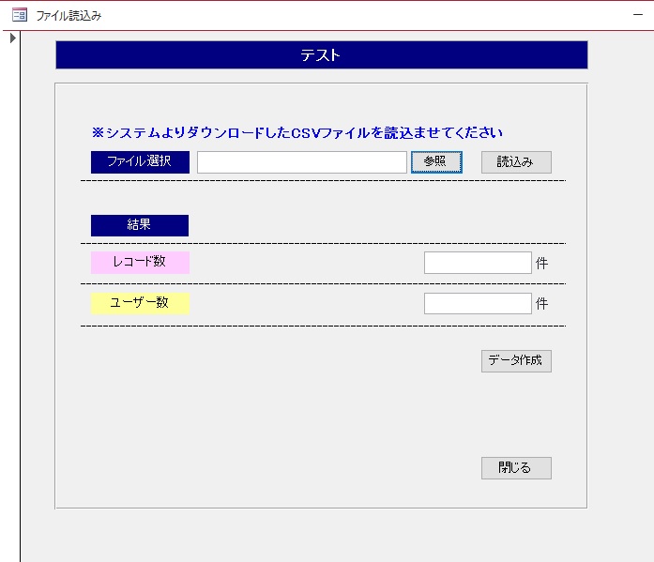Click the record selector arrow at left

pos(13,38)
